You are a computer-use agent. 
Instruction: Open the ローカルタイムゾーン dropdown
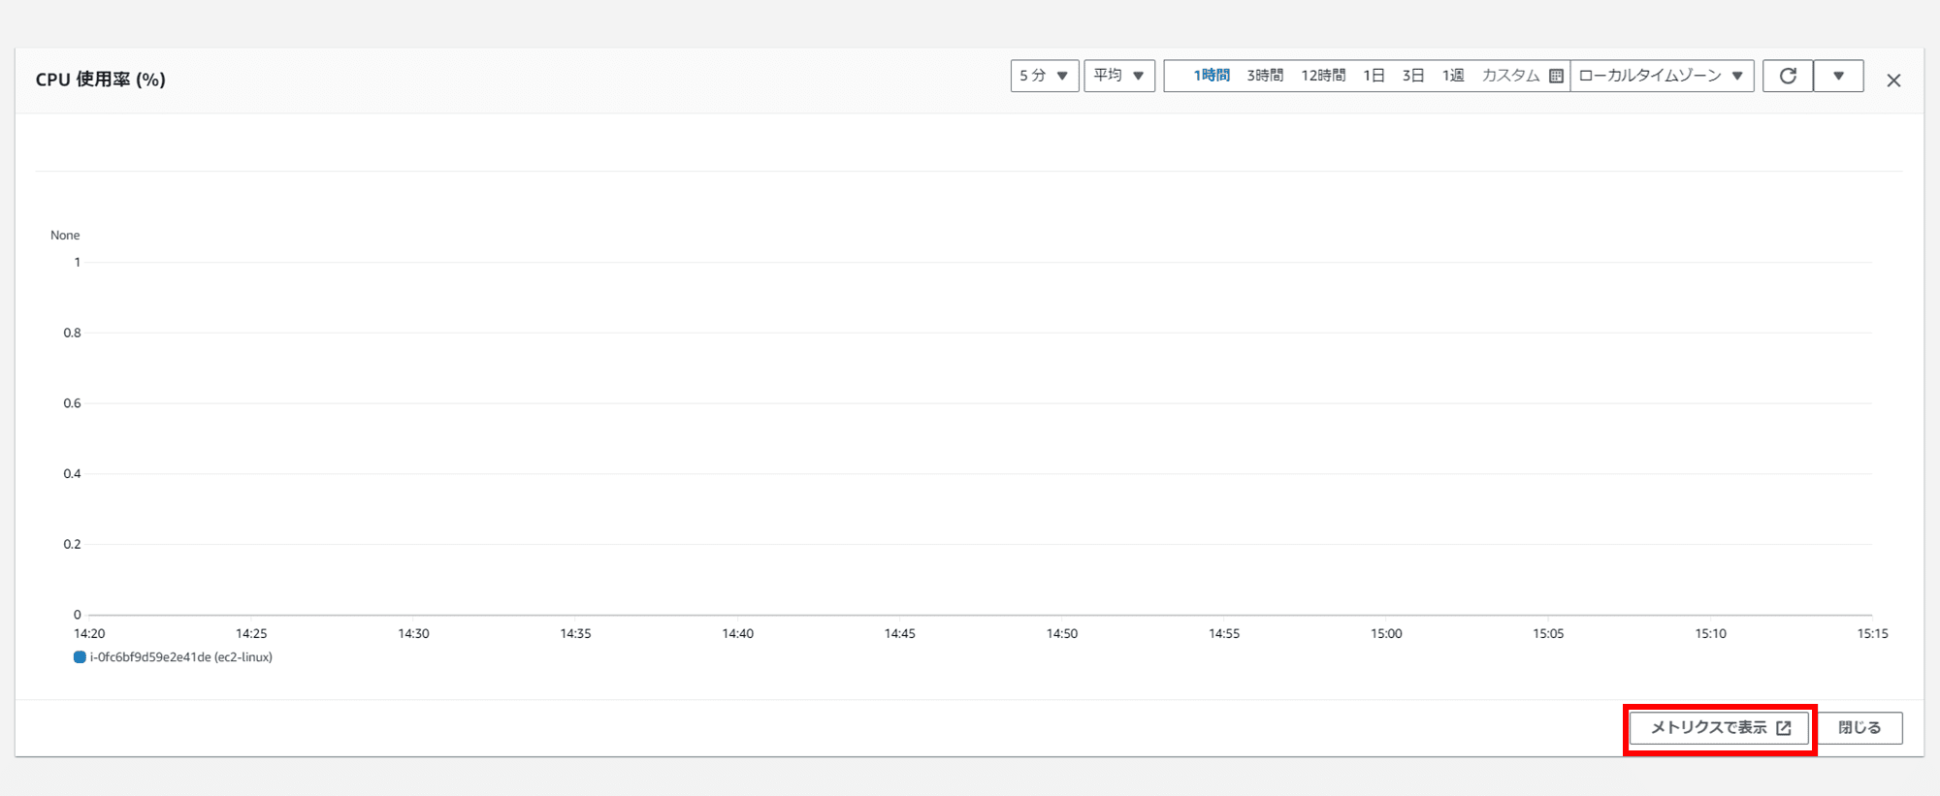1662,76
